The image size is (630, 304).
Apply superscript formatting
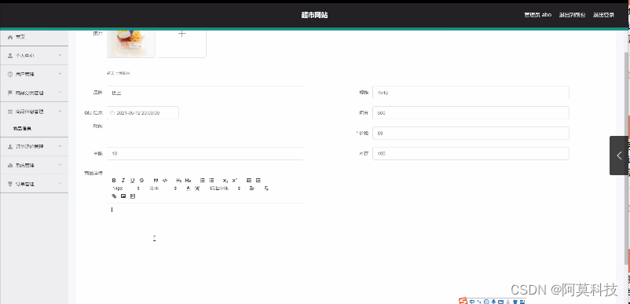tap(235, 181)
